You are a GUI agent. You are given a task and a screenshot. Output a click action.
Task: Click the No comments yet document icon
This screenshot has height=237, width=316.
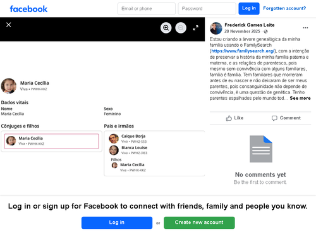point(261,149)
